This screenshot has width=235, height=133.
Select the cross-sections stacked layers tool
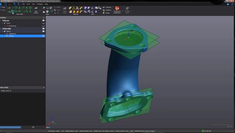pos(30,8)
